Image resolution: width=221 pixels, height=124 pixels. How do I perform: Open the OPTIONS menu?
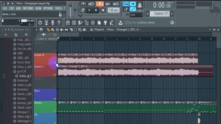48,8
